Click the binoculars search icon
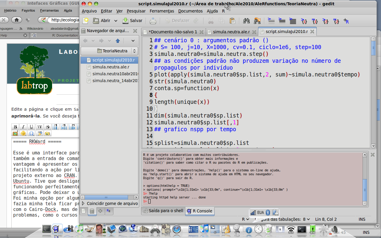This screenshot has width=381, height=238. point(246,21)
